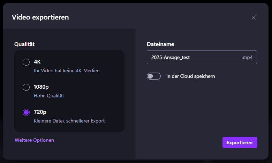Image resolution: width=272 pixels, height=163 pixels.
Task: Click Ihr Video hat keine 4K-Medien note
Action: (x=67, y=71)
